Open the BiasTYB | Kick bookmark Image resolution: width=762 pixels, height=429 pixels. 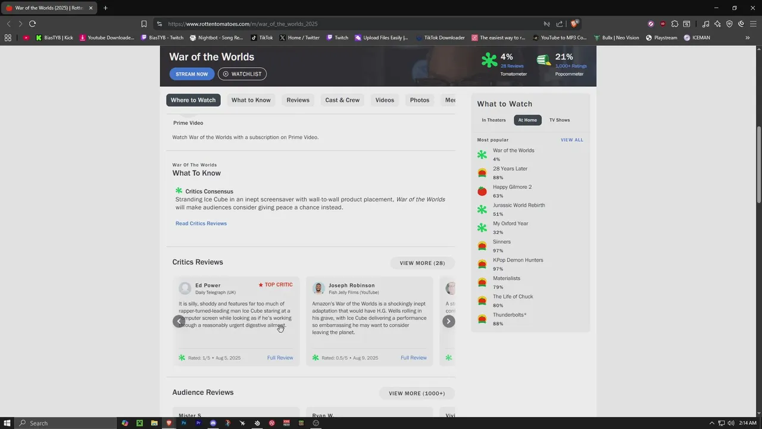(54, 38)
